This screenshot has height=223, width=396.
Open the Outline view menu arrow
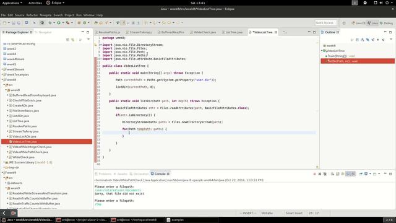(x=391, y=40)
